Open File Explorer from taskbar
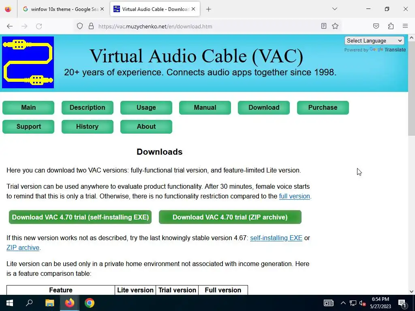Screen dimensions: 415x311 49,303
